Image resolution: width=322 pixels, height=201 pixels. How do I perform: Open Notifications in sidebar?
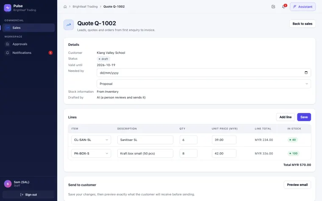tap(28, 53)
